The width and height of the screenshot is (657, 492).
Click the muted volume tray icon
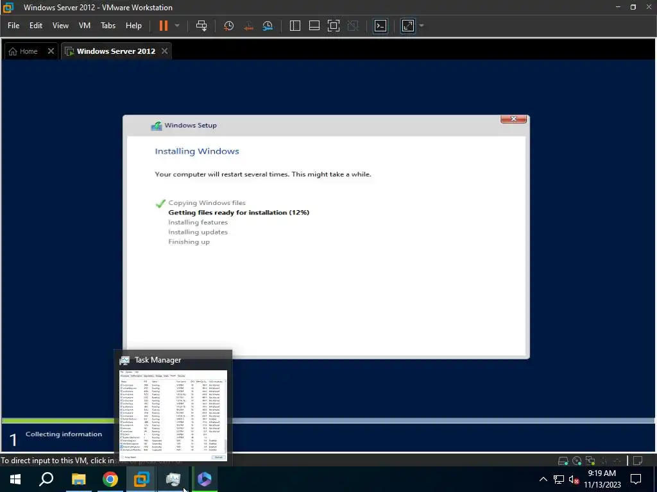pos(574,479)
